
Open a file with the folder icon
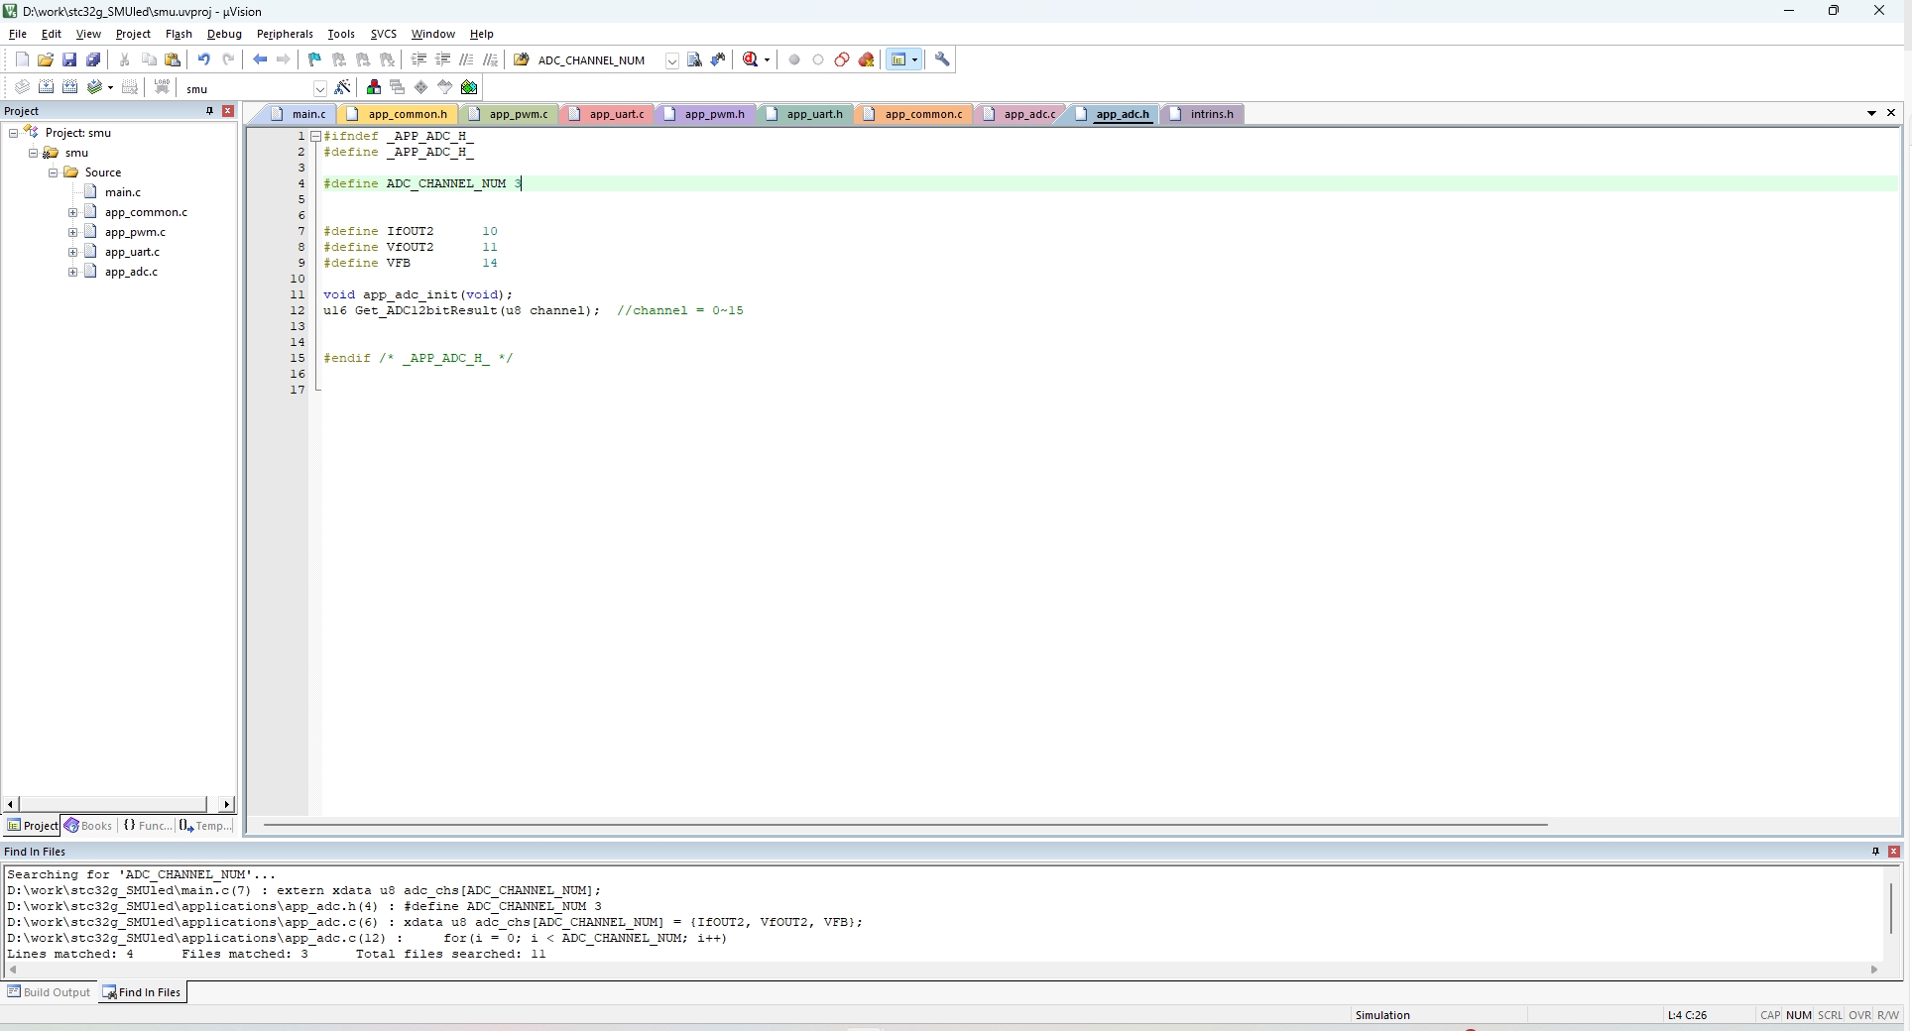click(x=46, y=59)
